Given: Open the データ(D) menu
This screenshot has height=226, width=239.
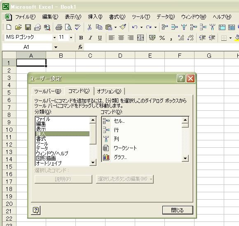Looking at the screenshot, I should click(166, 17).
